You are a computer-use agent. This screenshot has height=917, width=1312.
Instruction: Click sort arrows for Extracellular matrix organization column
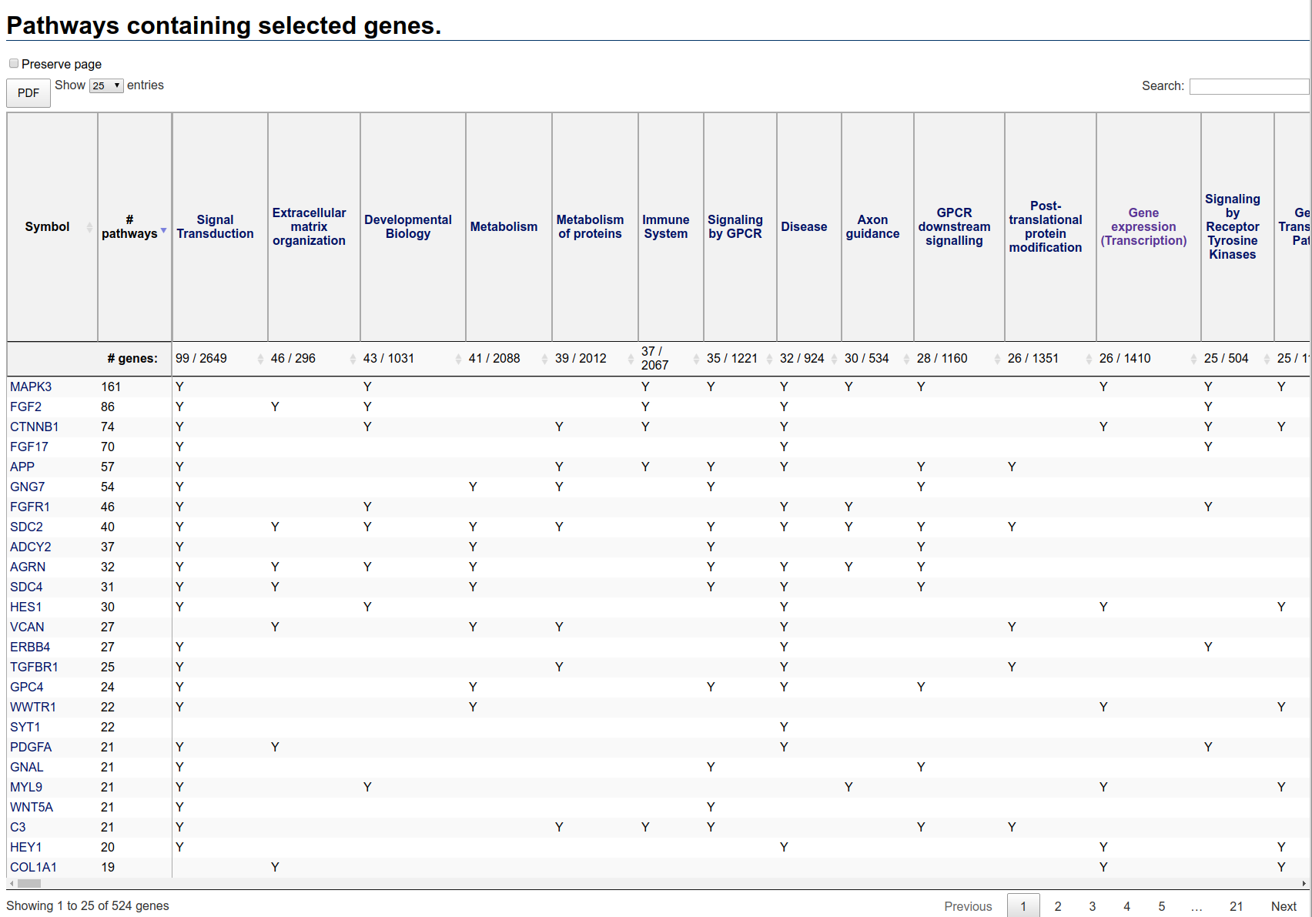tap(353, 359)
